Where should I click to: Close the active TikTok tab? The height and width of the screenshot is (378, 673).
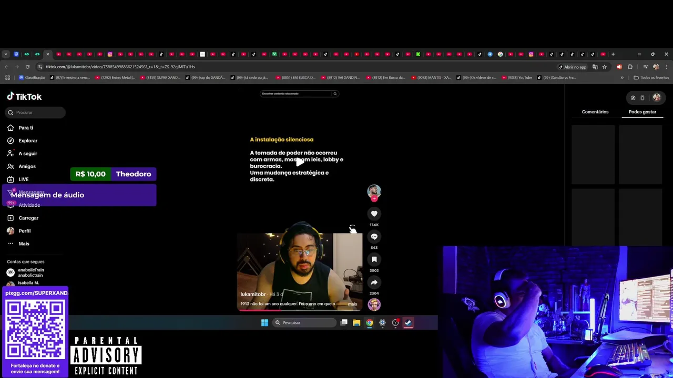[47, 54]
